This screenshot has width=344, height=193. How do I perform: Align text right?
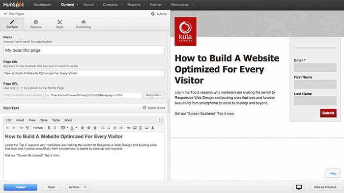(x=95, y=128)
